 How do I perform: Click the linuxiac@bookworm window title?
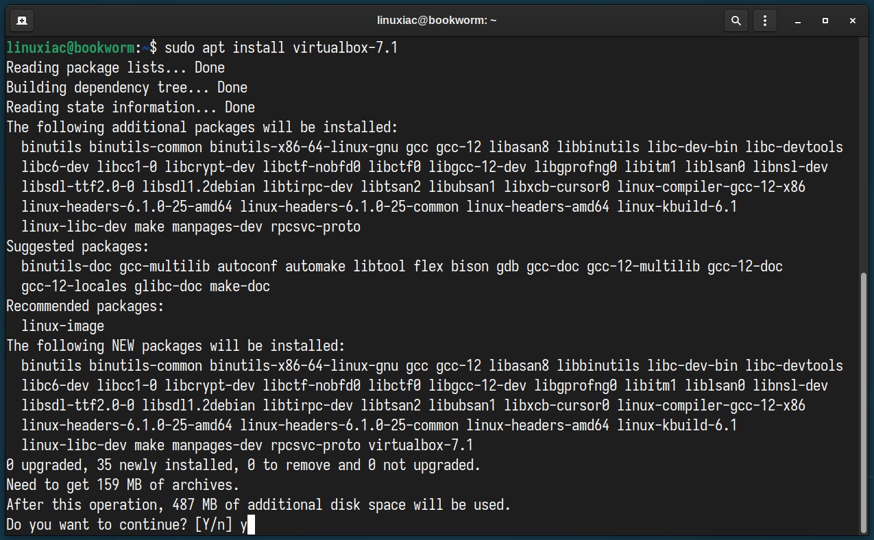tap(437, 21)
